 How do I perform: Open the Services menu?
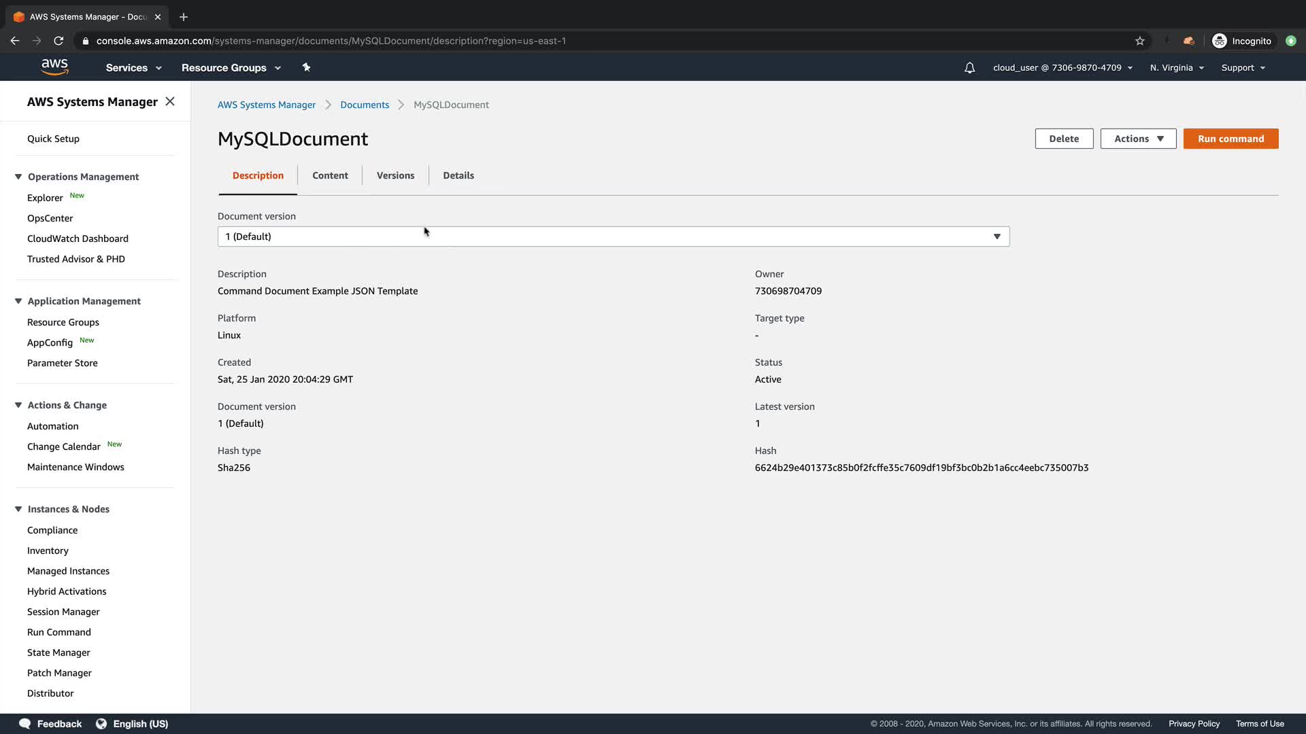(133, 68)
